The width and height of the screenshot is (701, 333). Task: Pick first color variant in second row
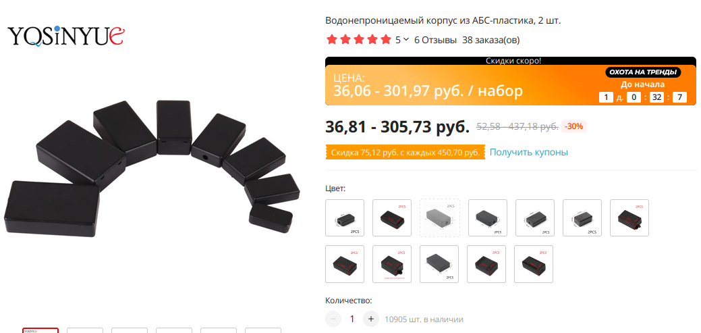(345, 264)
